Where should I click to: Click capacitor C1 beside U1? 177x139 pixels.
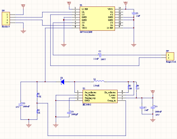(x=134, y=13)
